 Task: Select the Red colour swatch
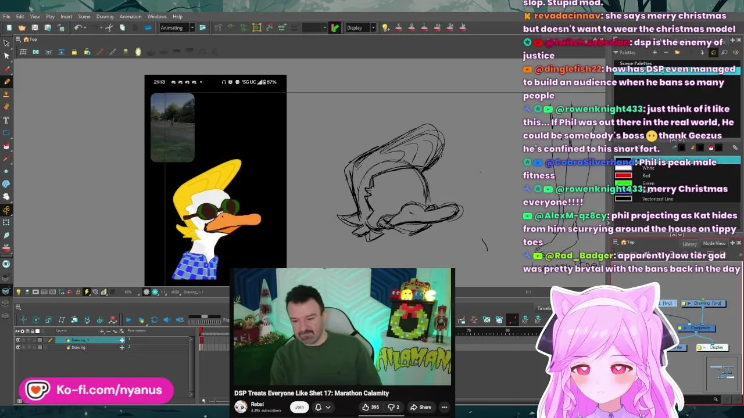pos(623,175)
